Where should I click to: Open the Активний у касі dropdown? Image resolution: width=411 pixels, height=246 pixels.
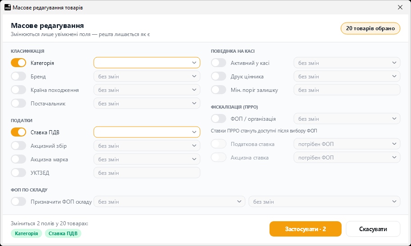point(347,63)
